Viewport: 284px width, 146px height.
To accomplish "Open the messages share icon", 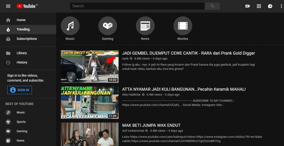I will [x=270, y=6].
